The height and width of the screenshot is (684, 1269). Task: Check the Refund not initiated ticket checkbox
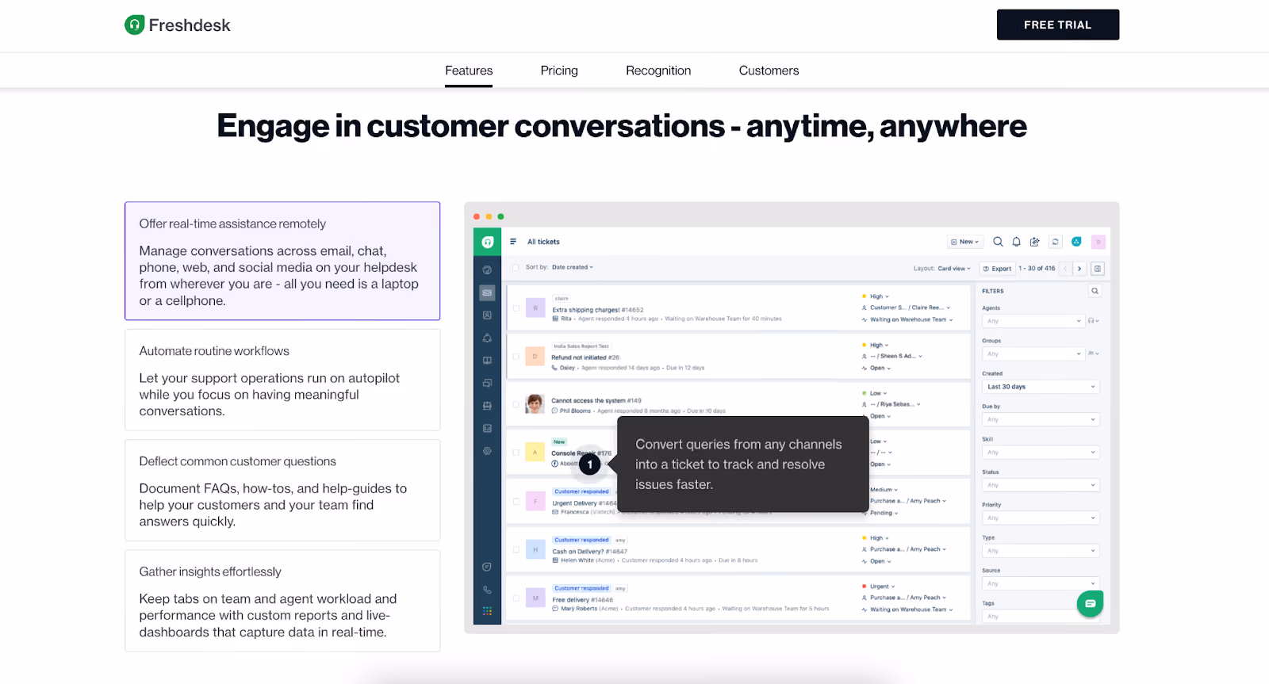(516, 357)
